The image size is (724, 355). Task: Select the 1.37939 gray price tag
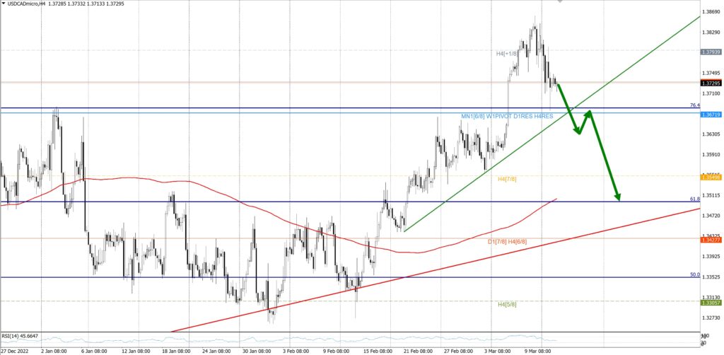(x=710, y=52)
